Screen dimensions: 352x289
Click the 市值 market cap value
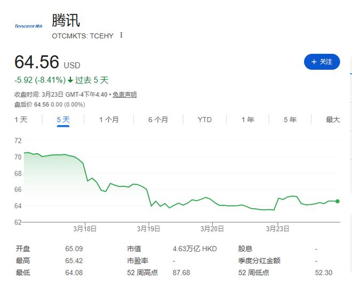pos(196,249)
